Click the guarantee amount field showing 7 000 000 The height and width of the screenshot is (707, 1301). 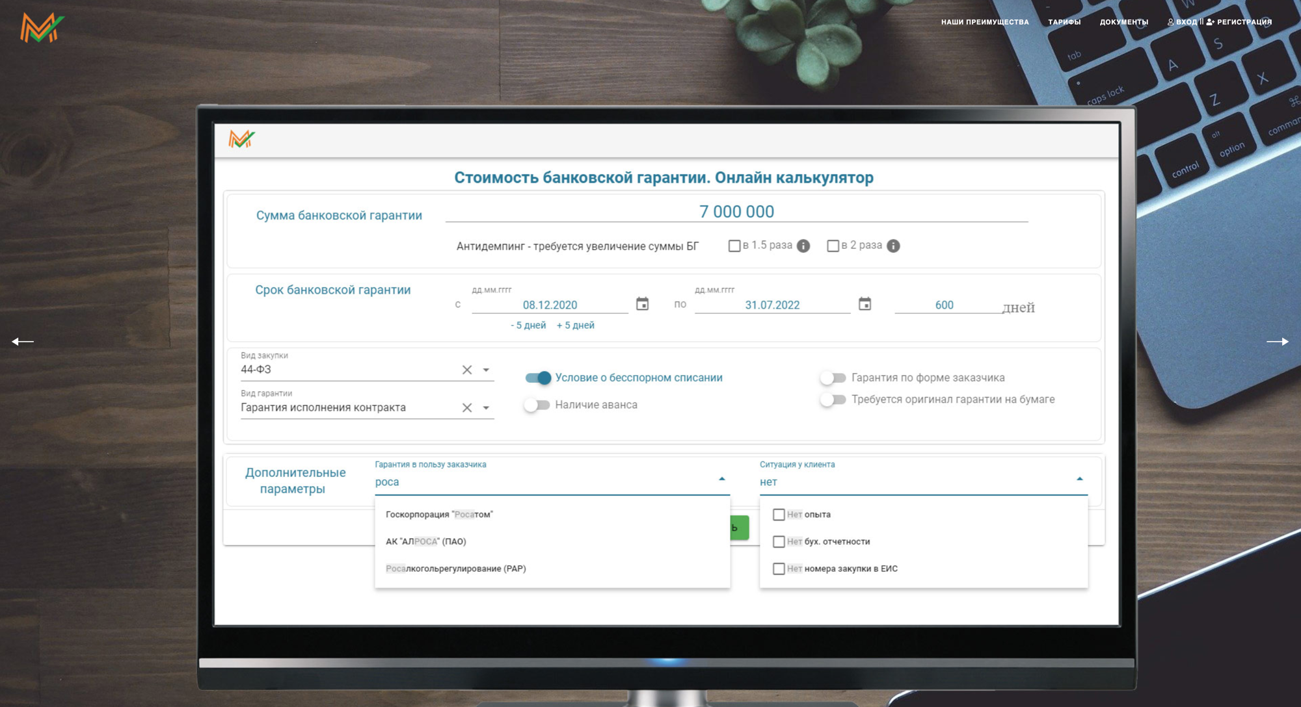click(736, 212)
